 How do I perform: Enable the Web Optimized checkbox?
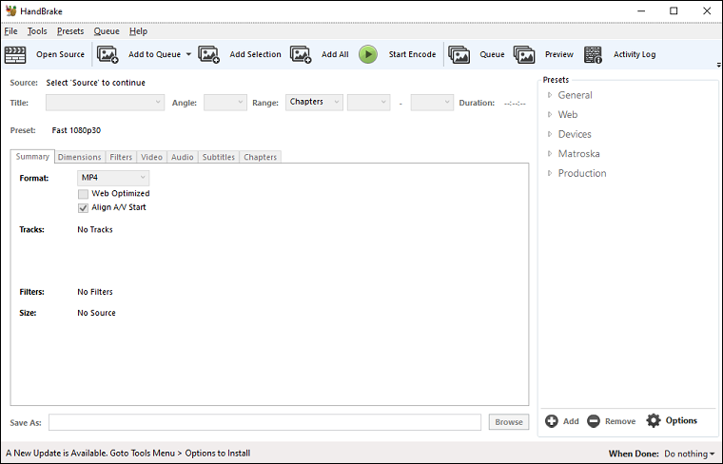click(83, 194)
